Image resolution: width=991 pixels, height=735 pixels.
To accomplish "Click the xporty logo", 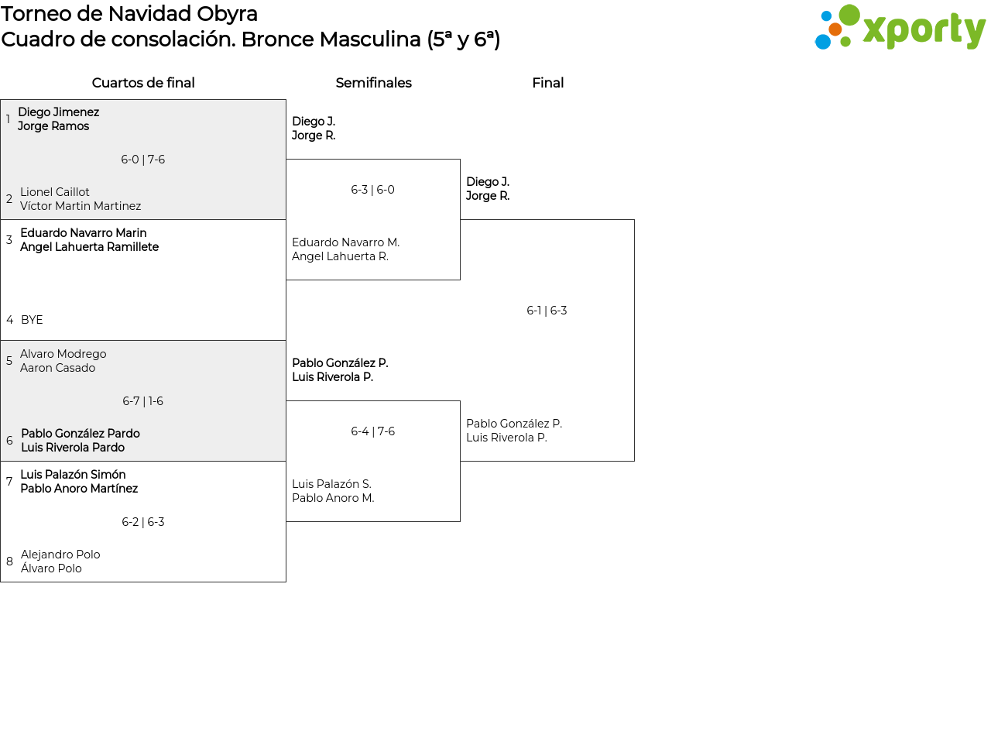I will click(x=900, y=28).
